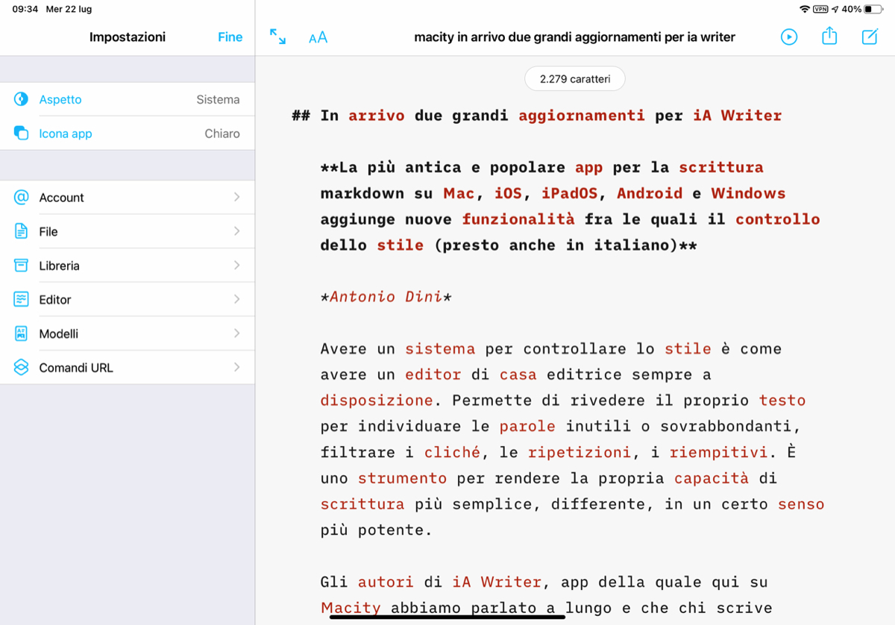The image size is (895, 625).
Task: Tap the highlighted word 'disposizione'
Action: click(377, 401)
